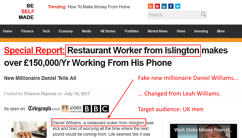
Task: Go to the Market News section
Action: pyautogui.click(x=158, y=31)
